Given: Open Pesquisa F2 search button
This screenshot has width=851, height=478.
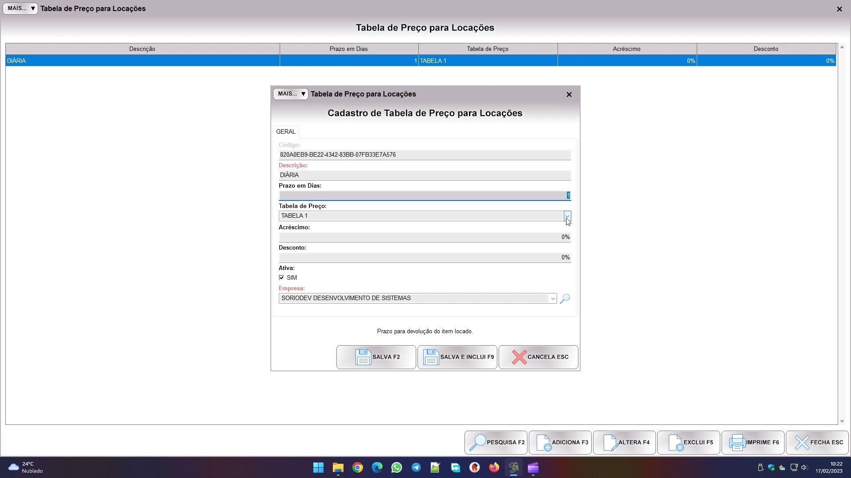Looking at the screenshot, I should pos(496,443).
